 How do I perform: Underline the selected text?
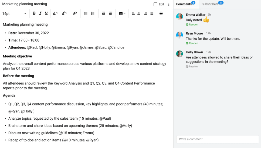click(x=46, y=13)
